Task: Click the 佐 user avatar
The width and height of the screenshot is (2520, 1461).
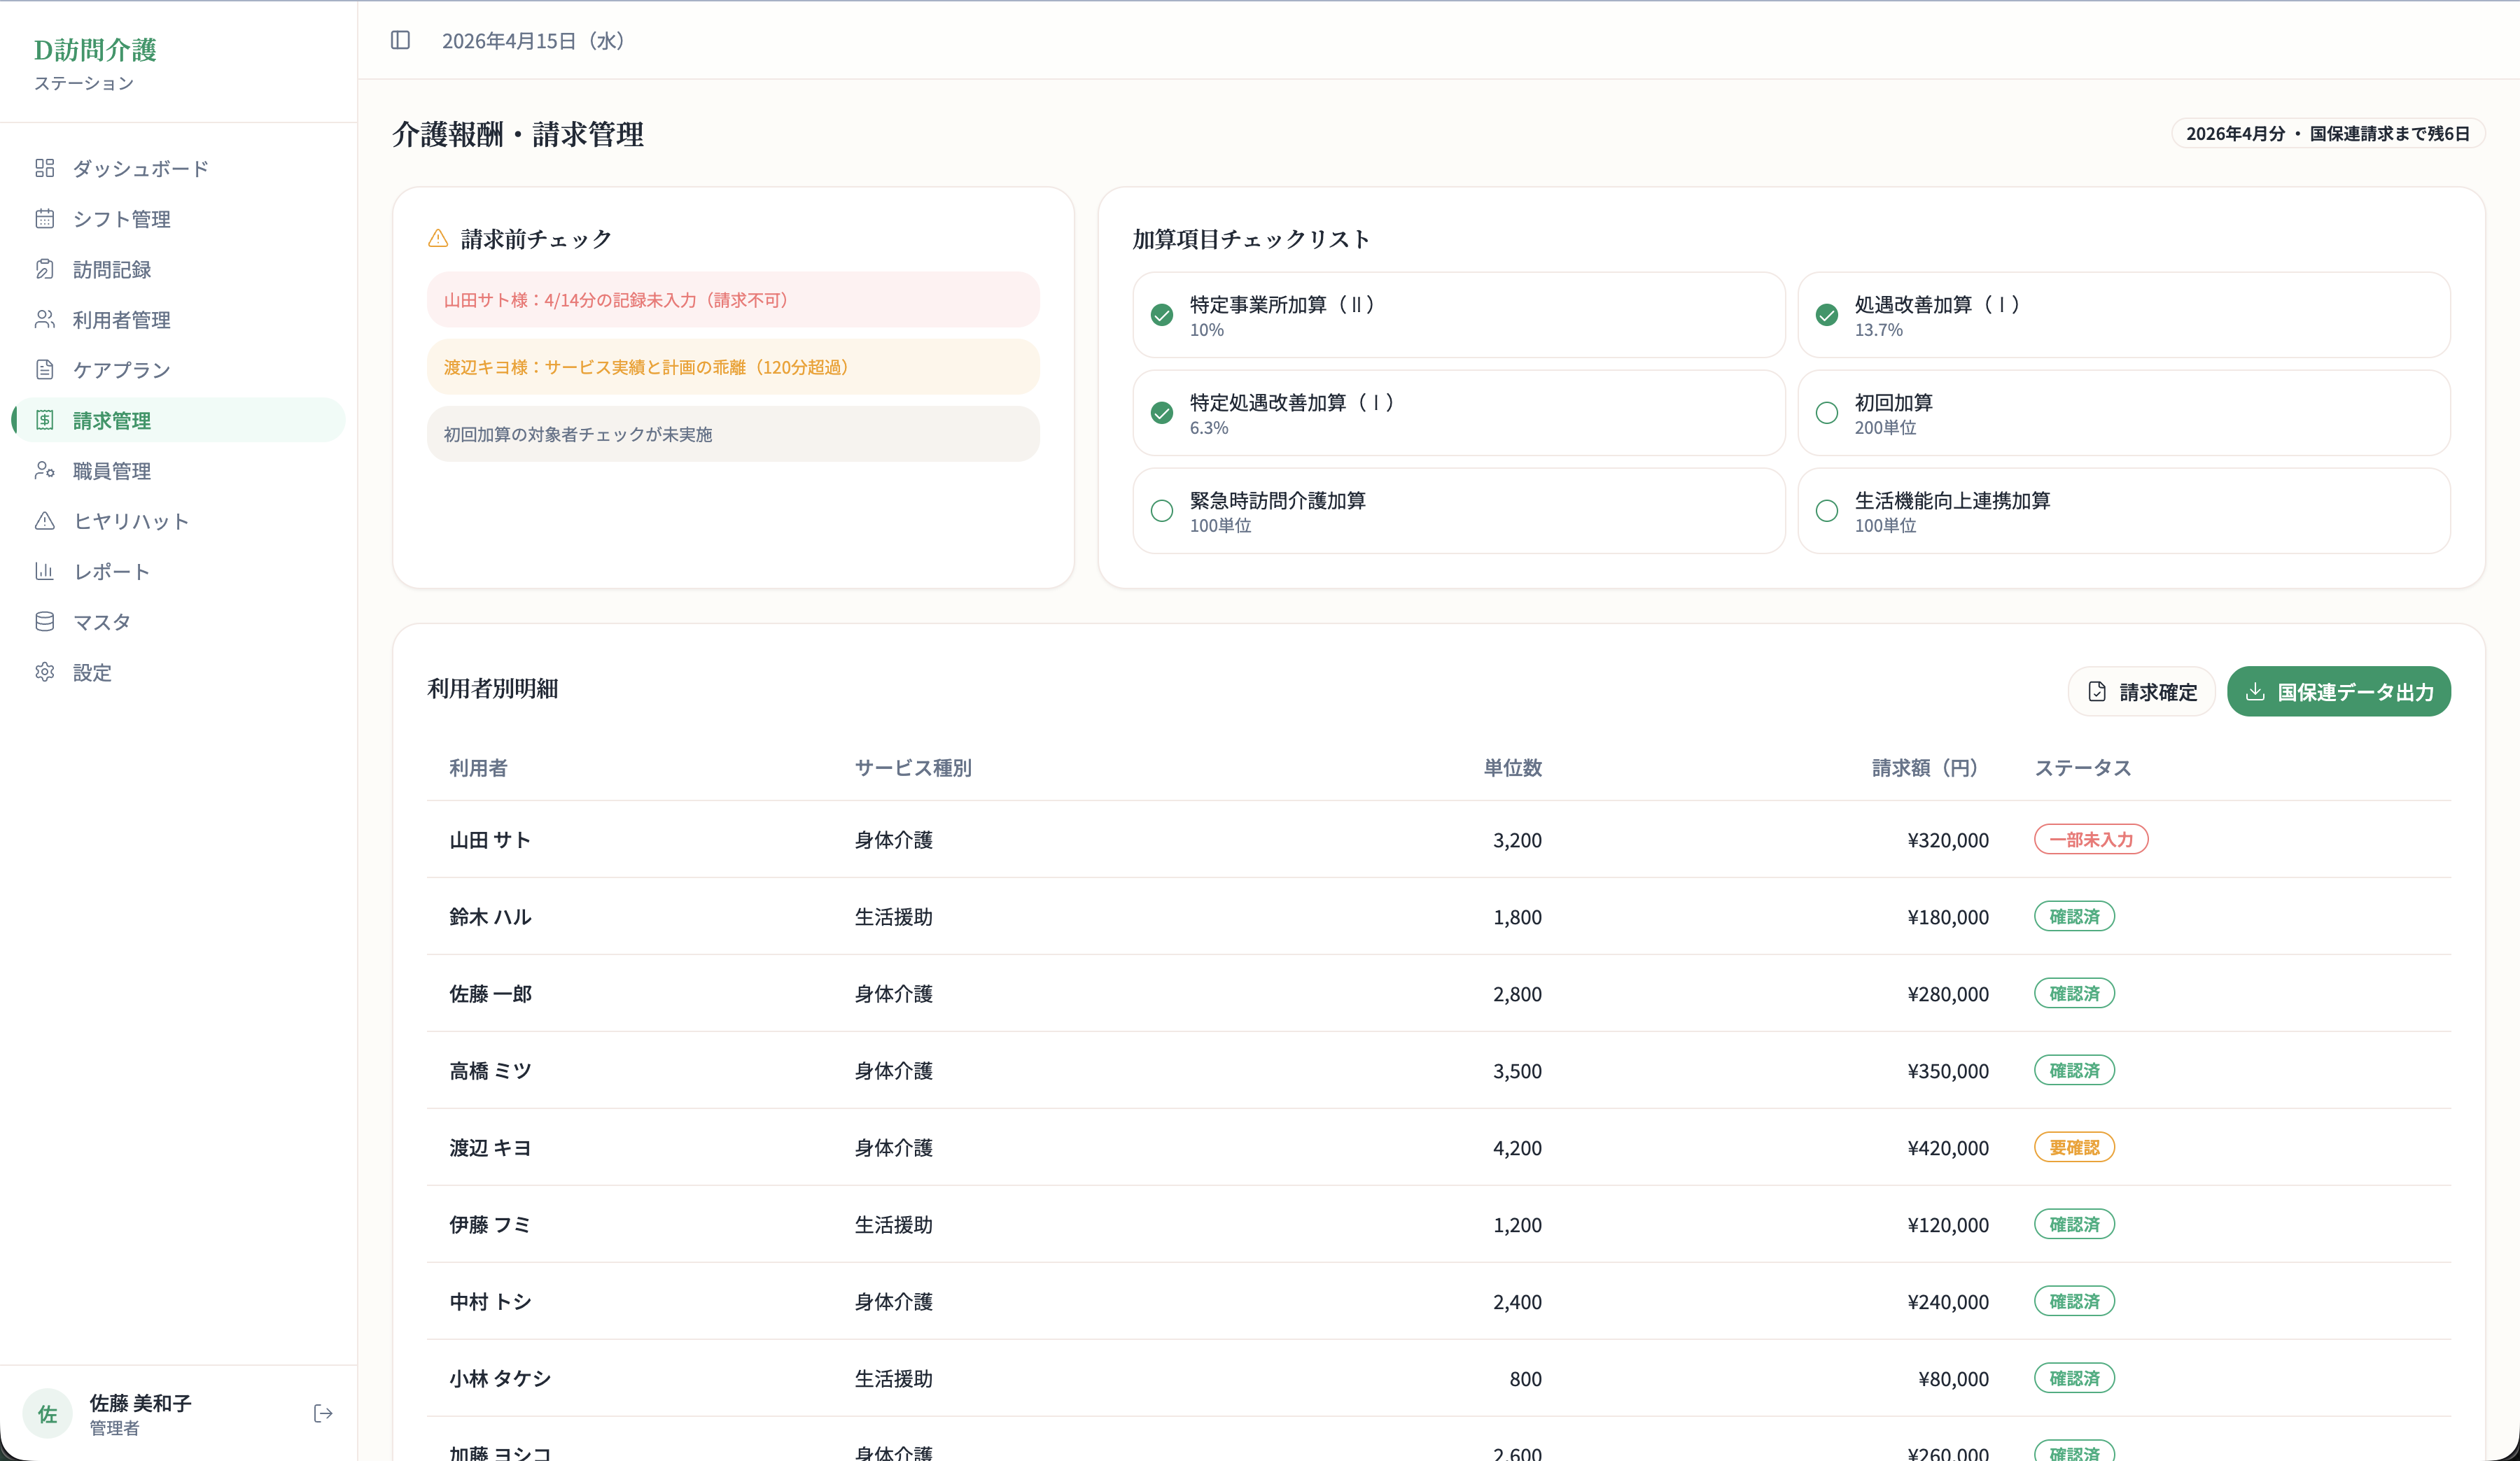Action: point(47,1414)
